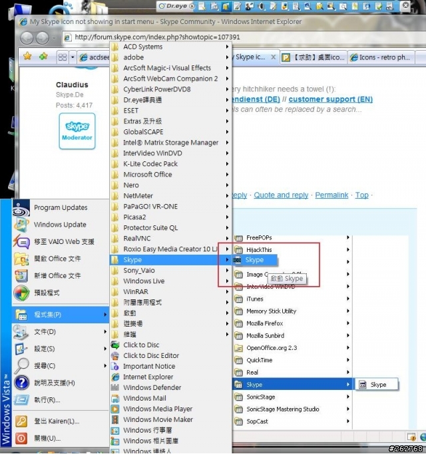
Task: Click Add to Favorites star-plus icon
Action: [x=43, y=56]
